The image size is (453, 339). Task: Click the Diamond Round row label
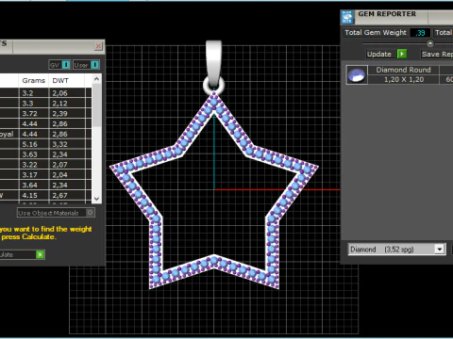pos(403,70)
